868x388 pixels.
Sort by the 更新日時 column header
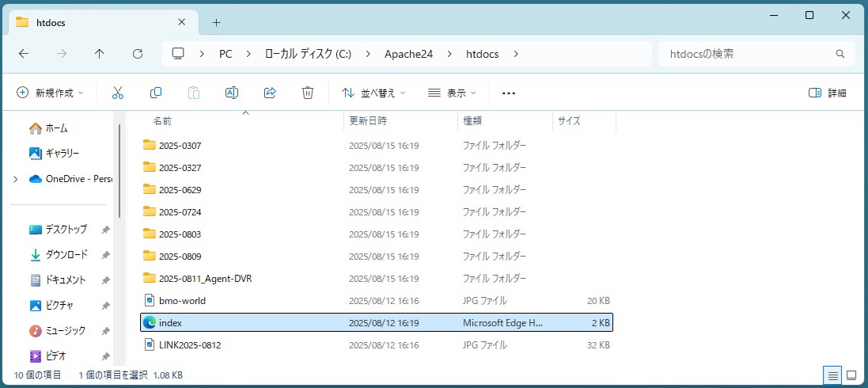click(368, 121)
